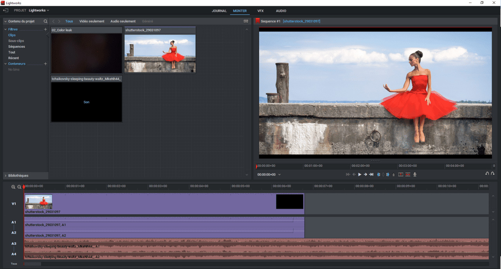501x269 pixels.
Task: Select the Récent filter
Action: [13, 58]
